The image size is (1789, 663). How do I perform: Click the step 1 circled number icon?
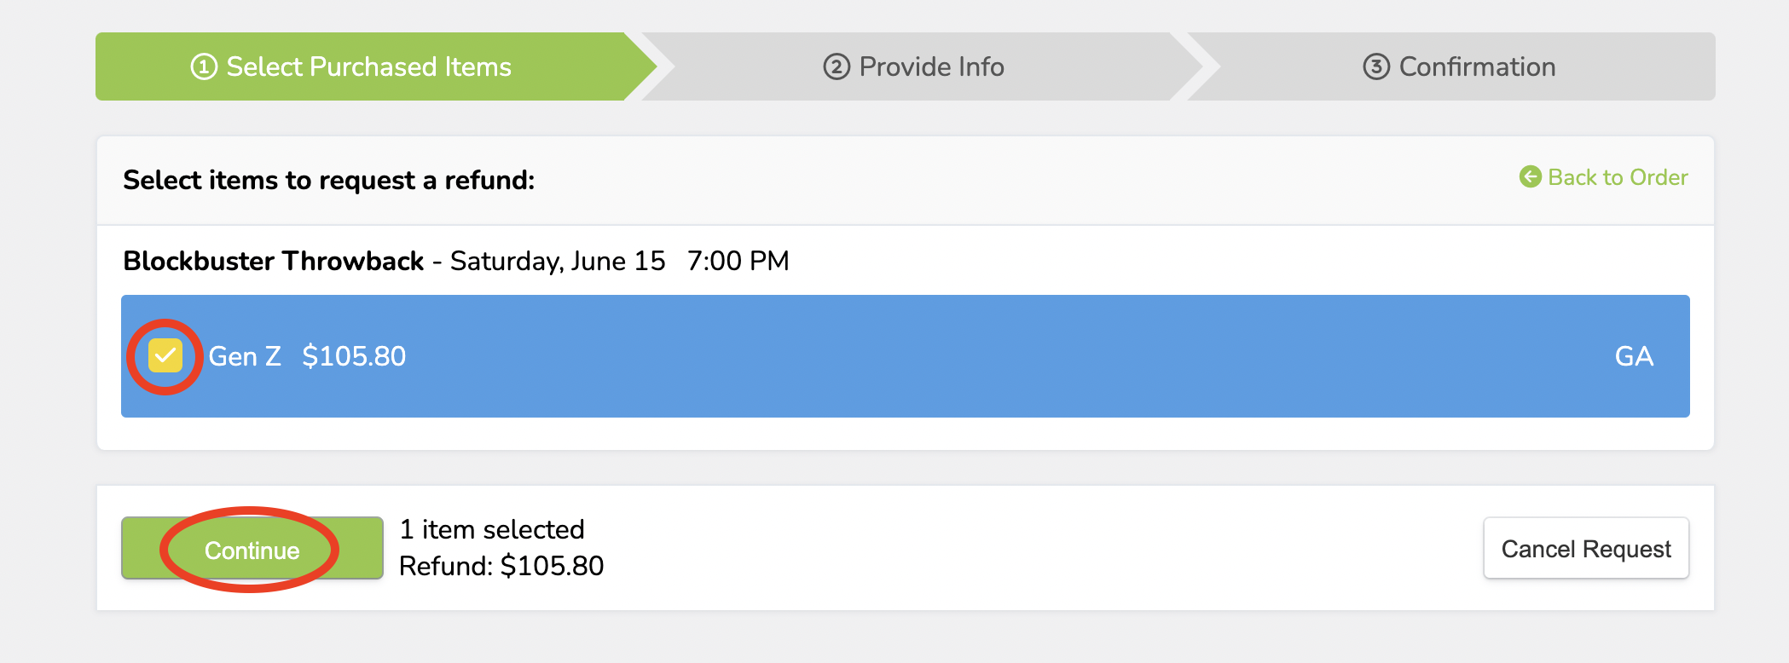(x=204, y=66)
